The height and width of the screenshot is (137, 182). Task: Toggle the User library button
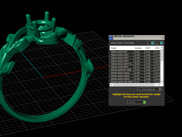click(158, 43)
